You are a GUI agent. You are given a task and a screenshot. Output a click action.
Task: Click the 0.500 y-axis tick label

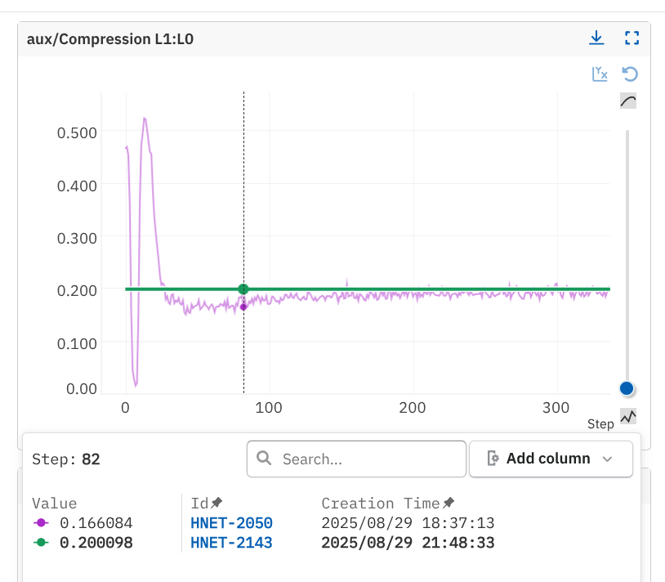pyautogui.click(x=77, y=132)
